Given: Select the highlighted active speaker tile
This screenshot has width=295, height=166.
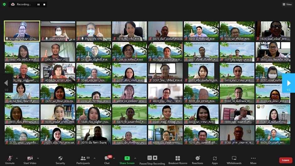Looking at the screenshot, I should (22, 31).
